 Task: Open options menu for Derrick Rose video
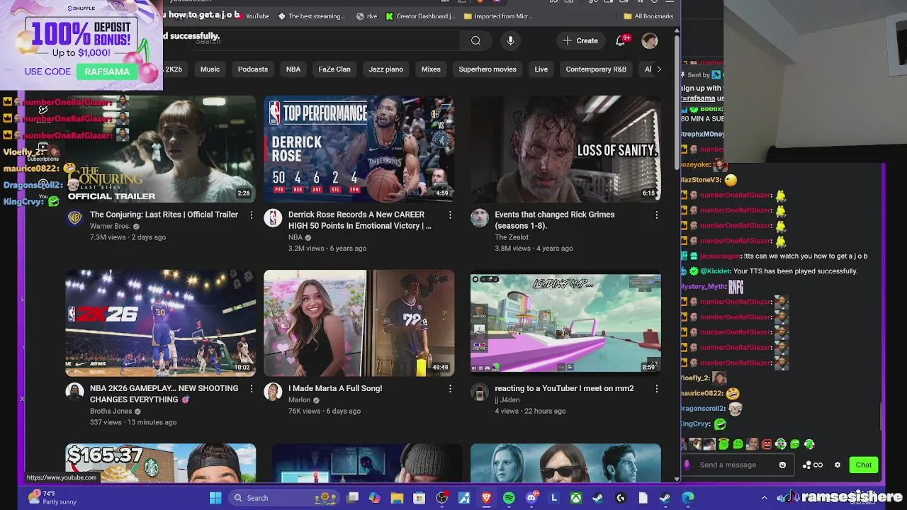click(450, 215)
